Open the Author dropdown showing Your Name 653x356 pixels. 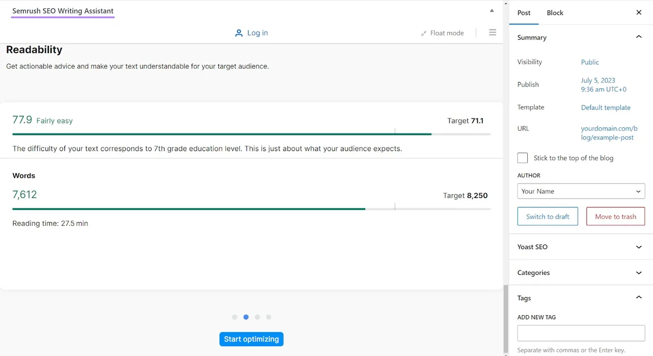click(581, 191)
